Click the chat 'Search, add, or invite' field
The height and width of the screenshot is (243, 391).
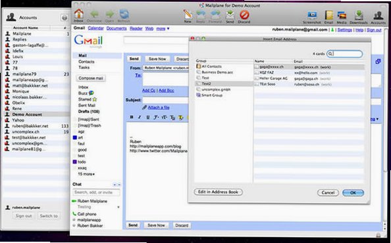96,192
